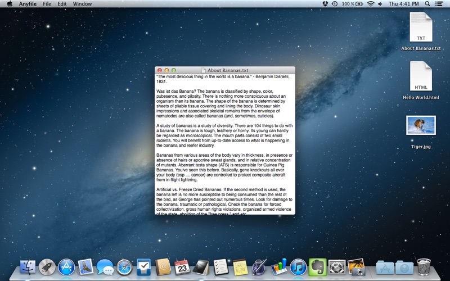Open the Edit menu
The height and width of the screenshot is (281, 450).
(x=62, y=4)
